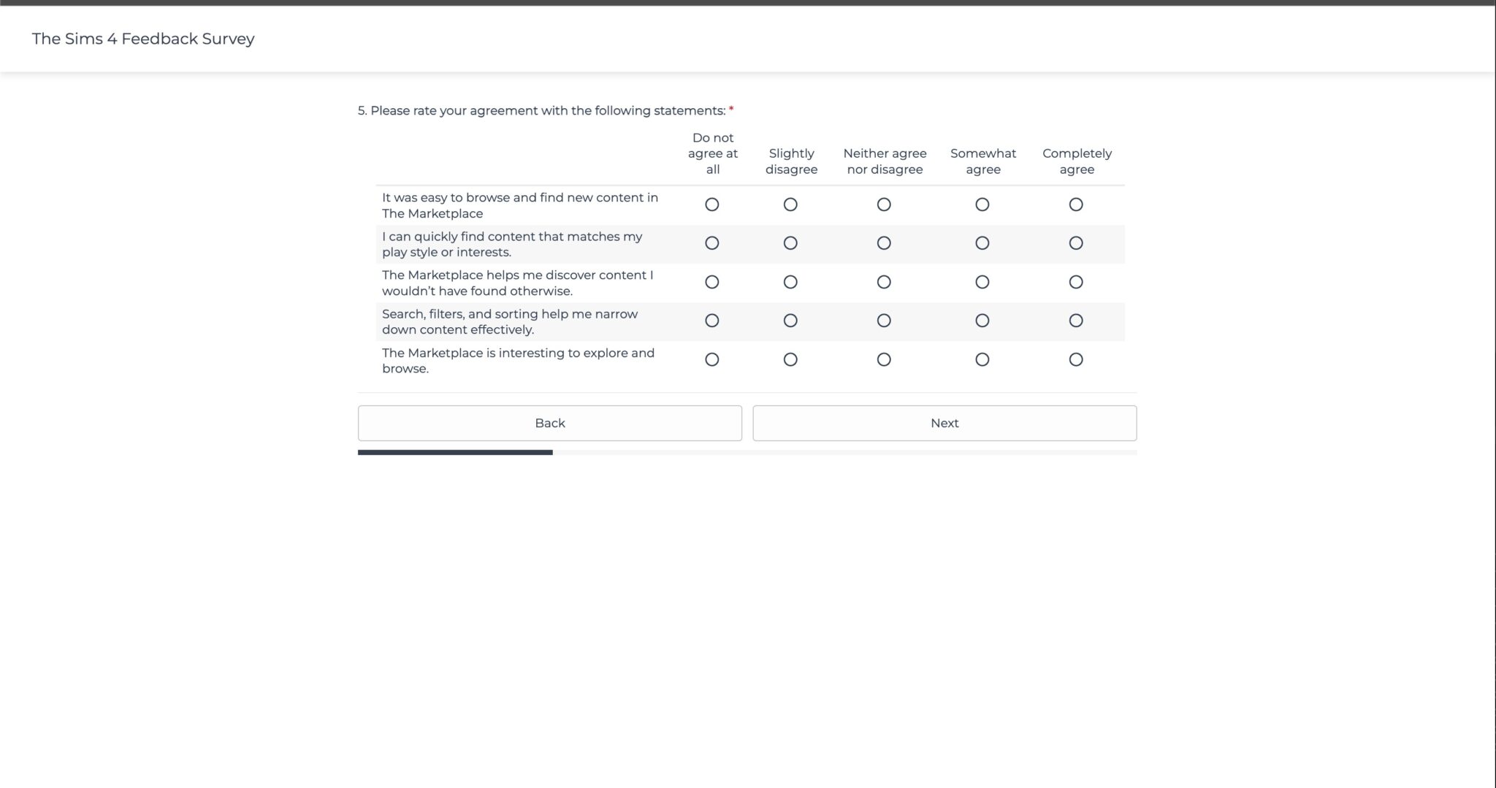Choose 'Slightly disagree' for interesting to explore row

tap(790, 359)
